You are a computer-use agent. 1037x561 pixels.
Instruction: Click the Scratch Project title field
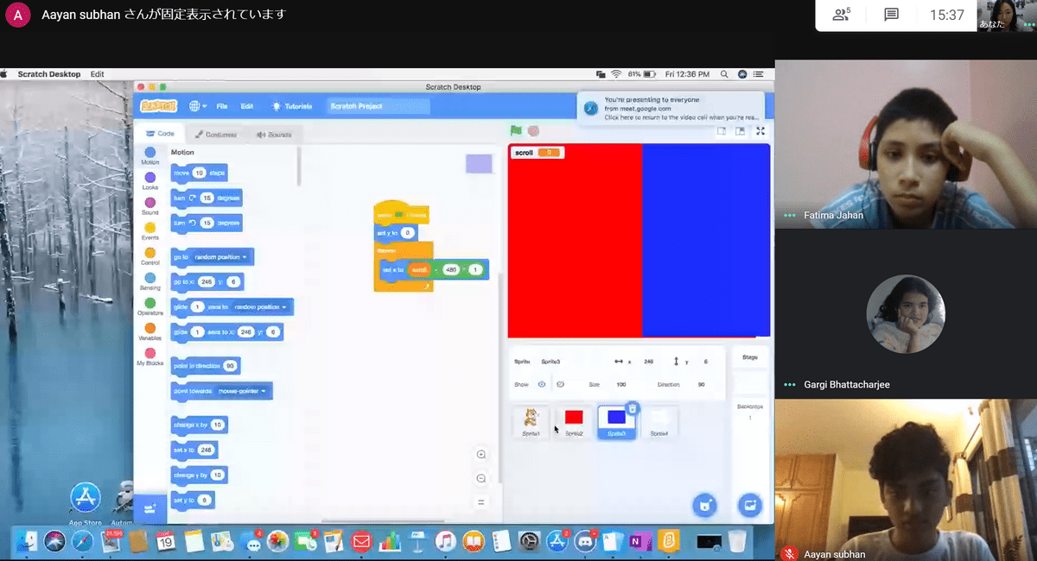click(x=379, y=106)
